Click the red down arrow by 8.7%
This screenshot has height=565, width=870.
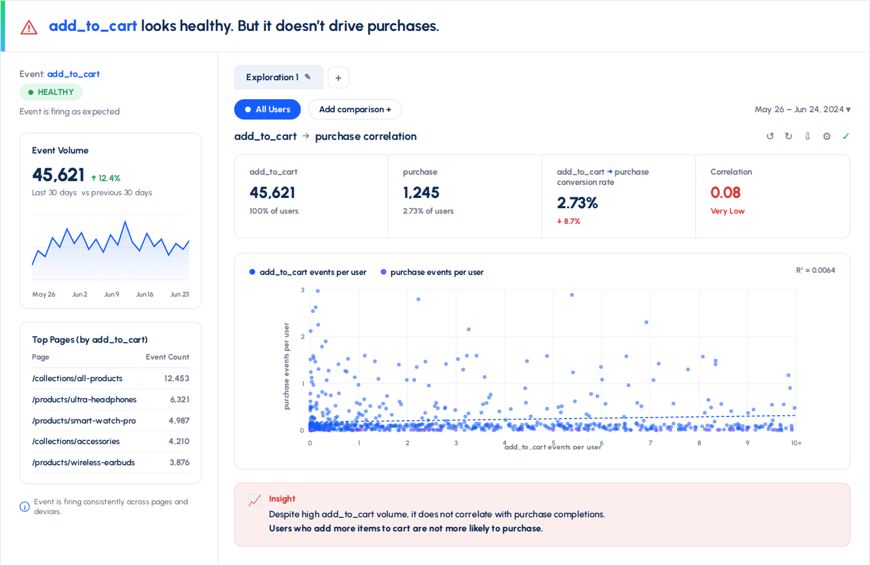559,221
